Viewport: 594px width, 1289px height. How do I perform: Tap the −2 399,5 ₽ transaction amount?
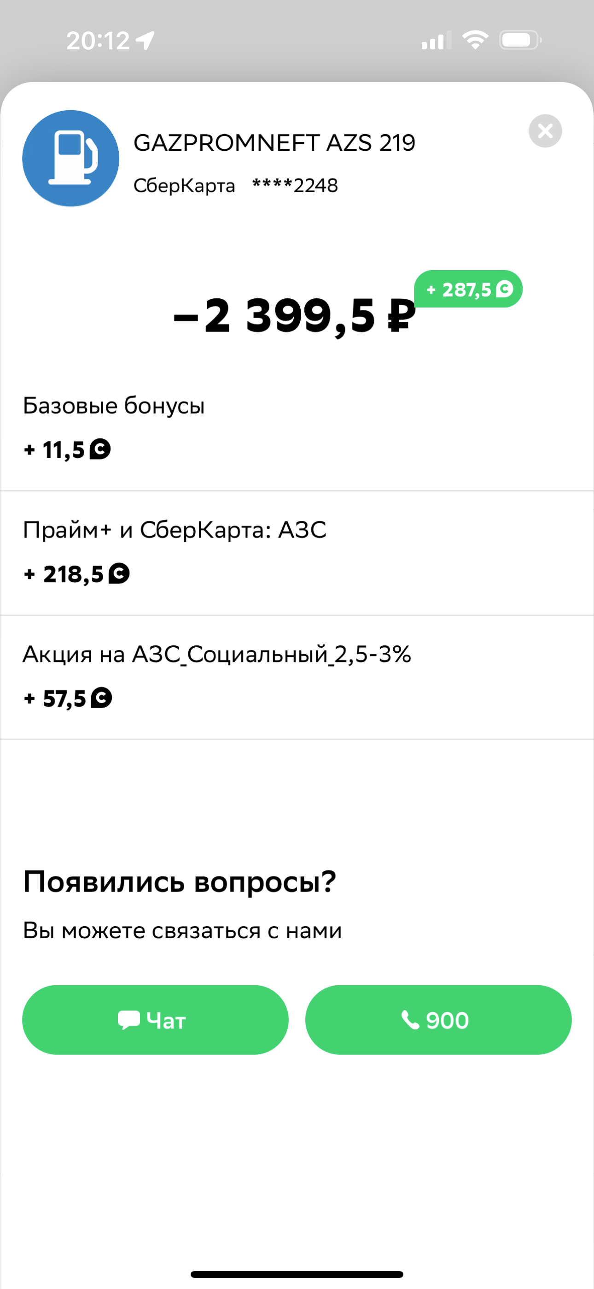[x=294, y=316]
